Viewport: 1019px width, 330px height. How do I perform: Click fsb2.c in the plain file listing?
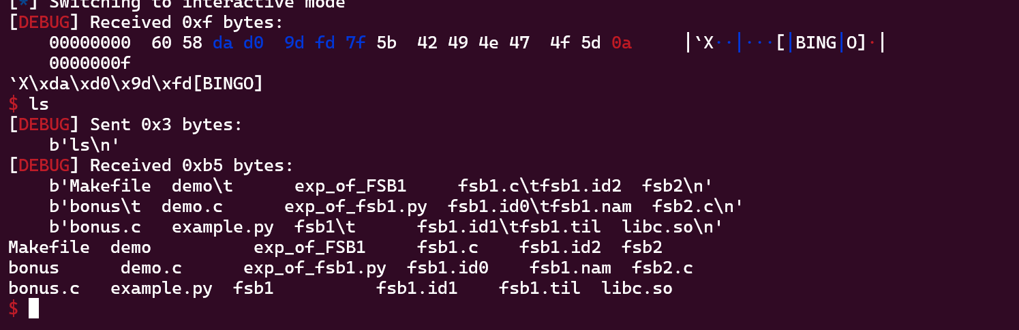(x=662, y=268)
